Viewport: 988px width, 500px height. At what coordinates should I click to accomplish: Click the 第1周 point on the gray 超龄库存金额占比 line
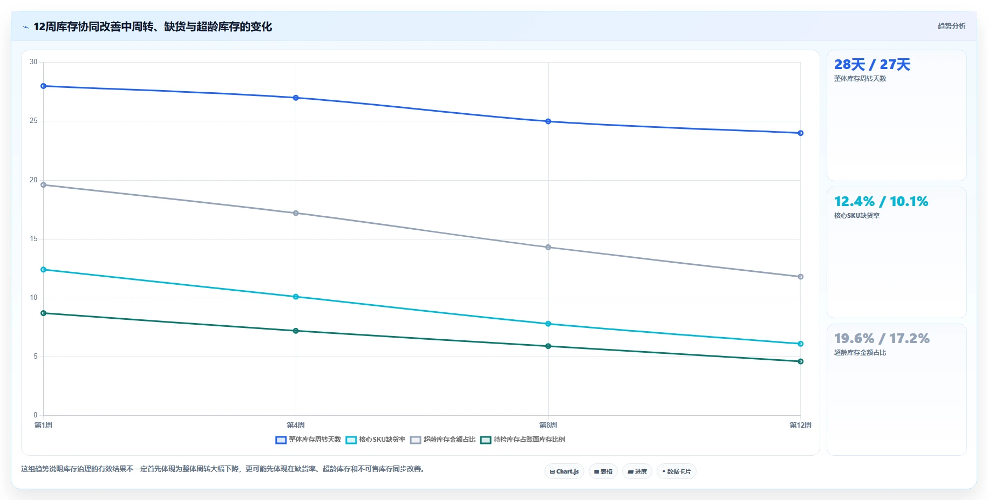(44, 185)
